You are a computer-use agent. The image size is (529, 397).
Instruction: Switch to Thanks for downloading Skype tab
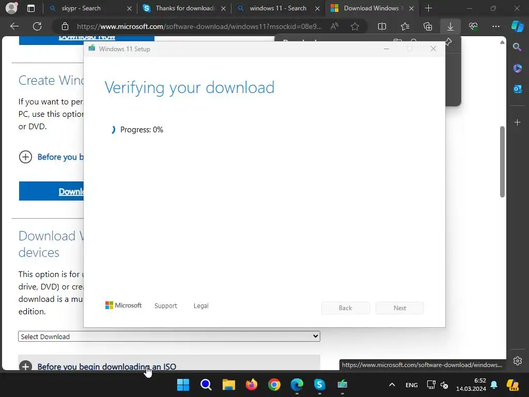pos(185,8)
